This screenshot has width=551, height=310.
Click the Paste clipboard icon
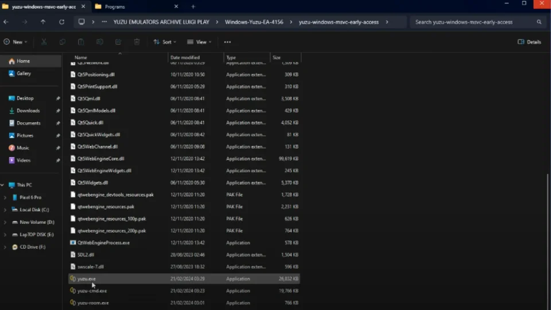pyautogui.click(x=81, y=42)
